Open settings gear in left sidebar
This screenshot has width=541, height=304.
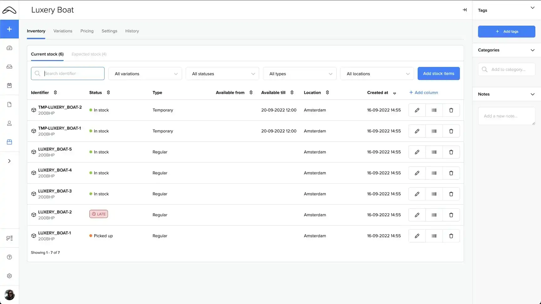9,276
